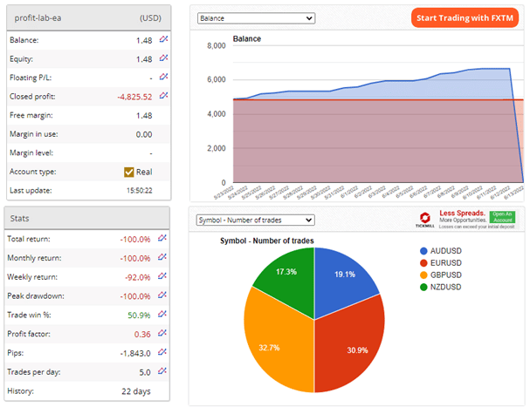This screenshot has height=407, width=530.
Task: Toggle the Real account type checkbox
Action: (130, 172)
